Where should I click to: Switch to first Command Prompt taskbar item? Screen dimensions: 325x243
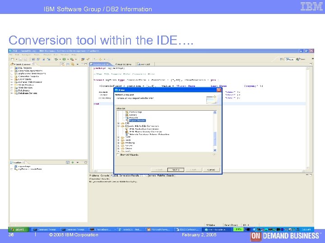click(x=45, y=229)
